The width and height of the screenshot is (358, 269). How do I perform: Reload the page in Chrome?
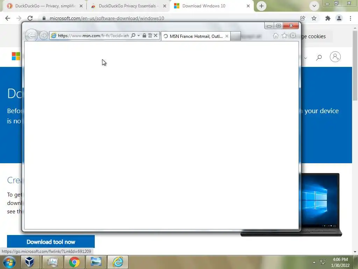pyautogui.click(x=30, y=18)
